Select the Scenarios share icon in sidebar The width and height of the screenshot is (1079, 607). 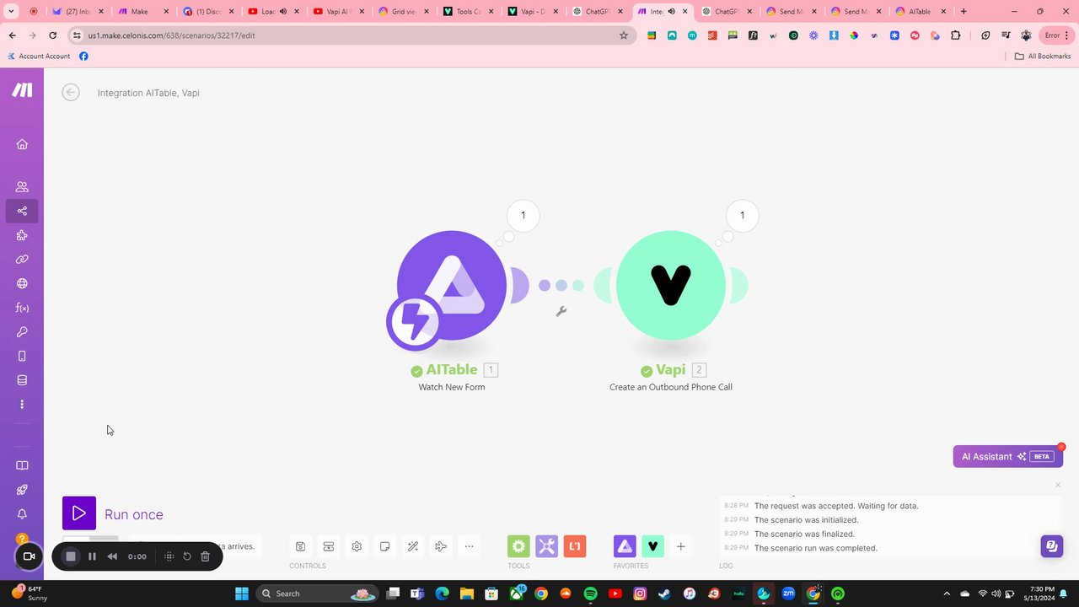click(x=22, y=211)
